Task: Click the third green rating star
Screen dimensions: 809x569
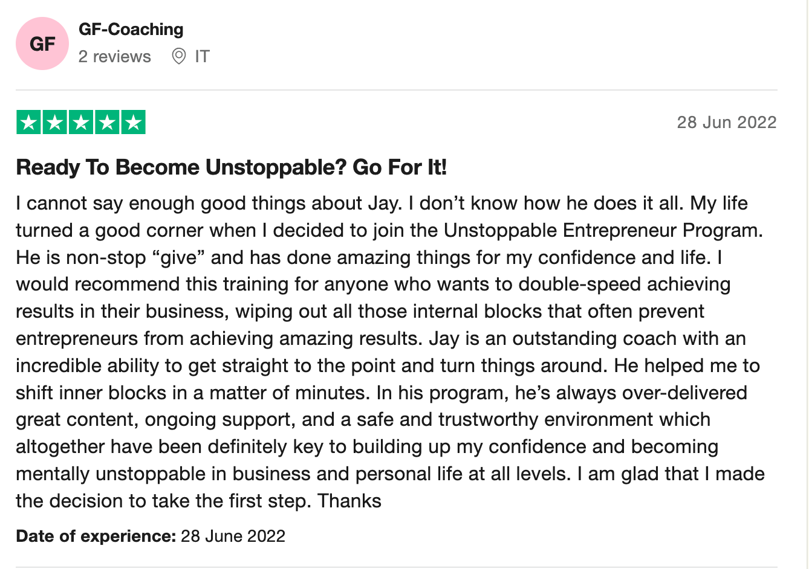Action: [x=81, y=122]
